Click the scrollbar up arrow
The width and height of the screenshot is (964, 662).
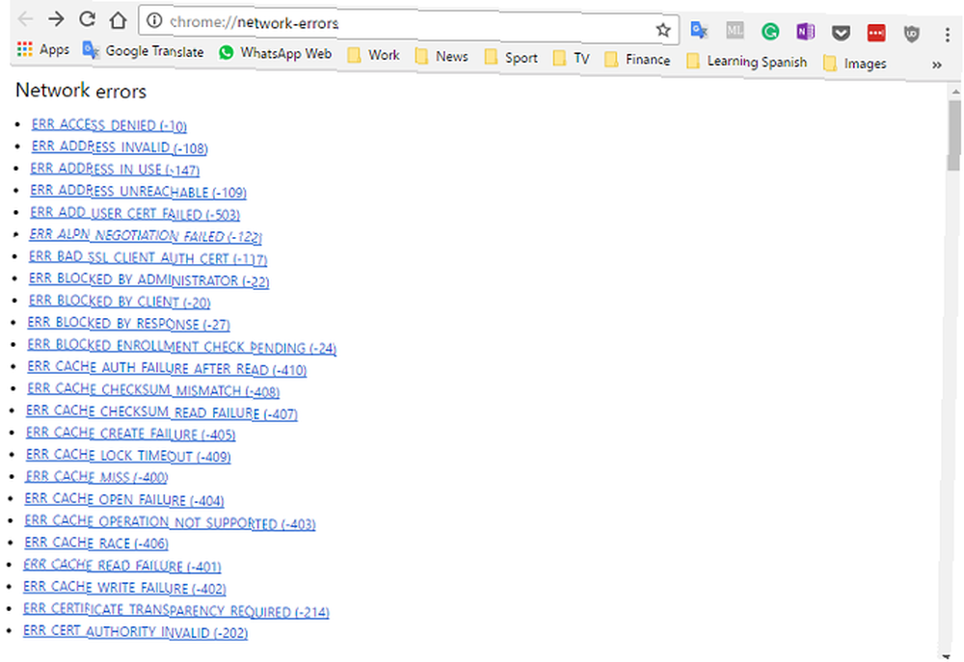pos(954,92)
